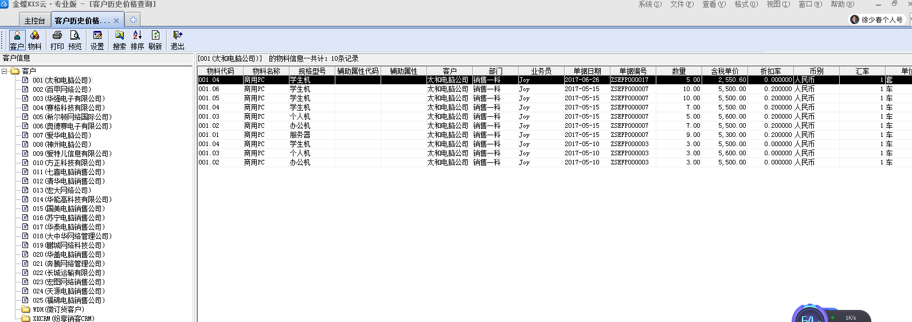Select the 客户 toolbar icon

coord(17,40)
